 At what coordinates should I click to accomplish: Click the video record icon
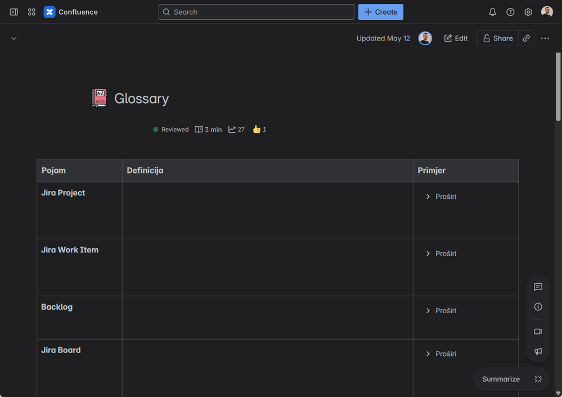pos(538,331)
